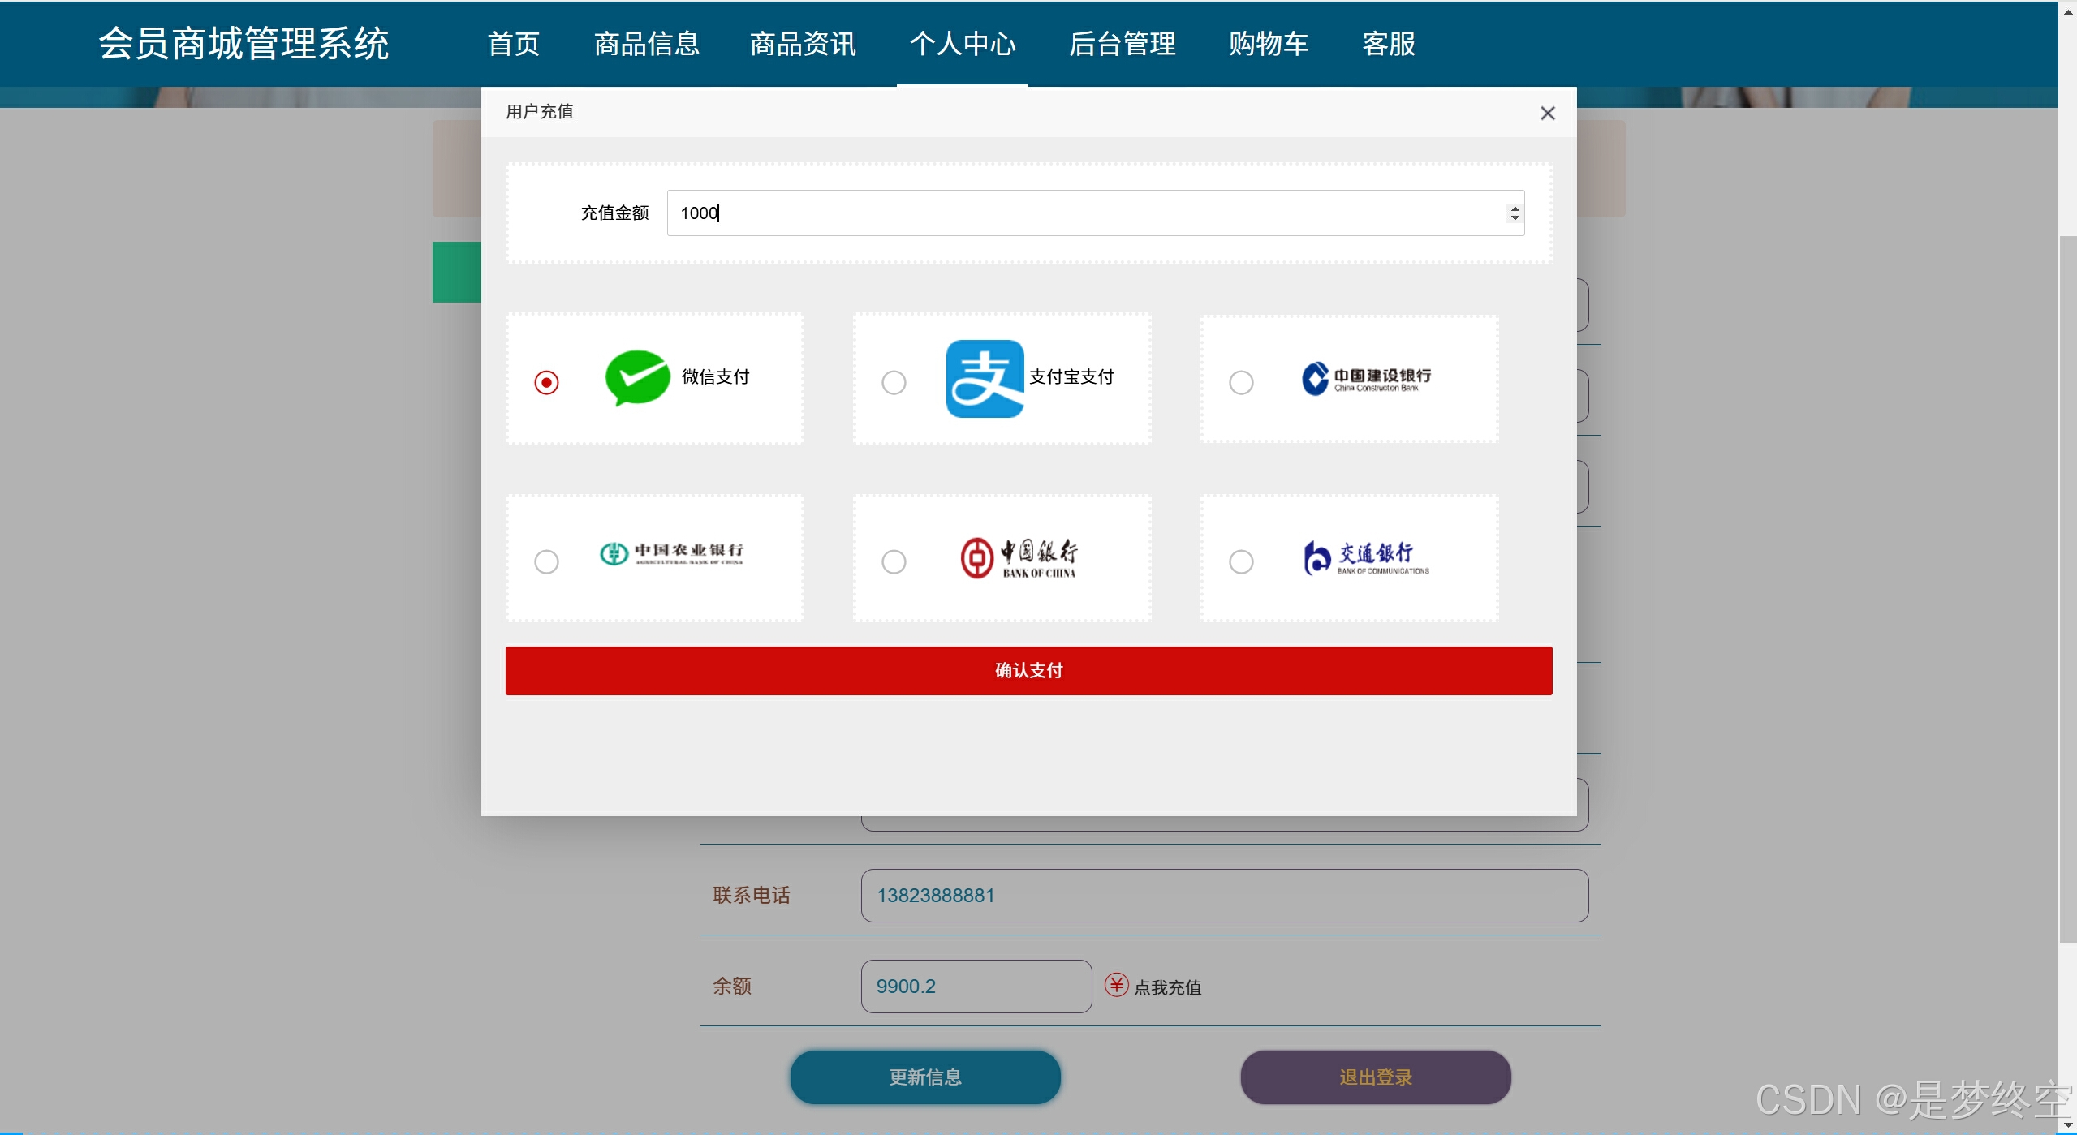The image size is (2077, 1135).
Task: Open the 个人中心 navigation tab
Action: coord(962,44)
